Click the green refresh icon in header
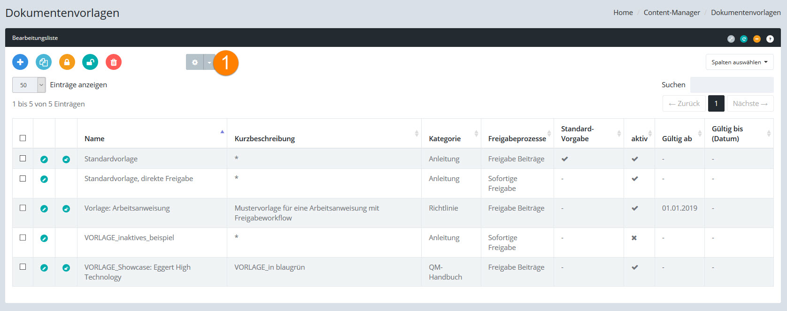The height and width of the screenshot is (311, 787). click(x=744, y=39)
